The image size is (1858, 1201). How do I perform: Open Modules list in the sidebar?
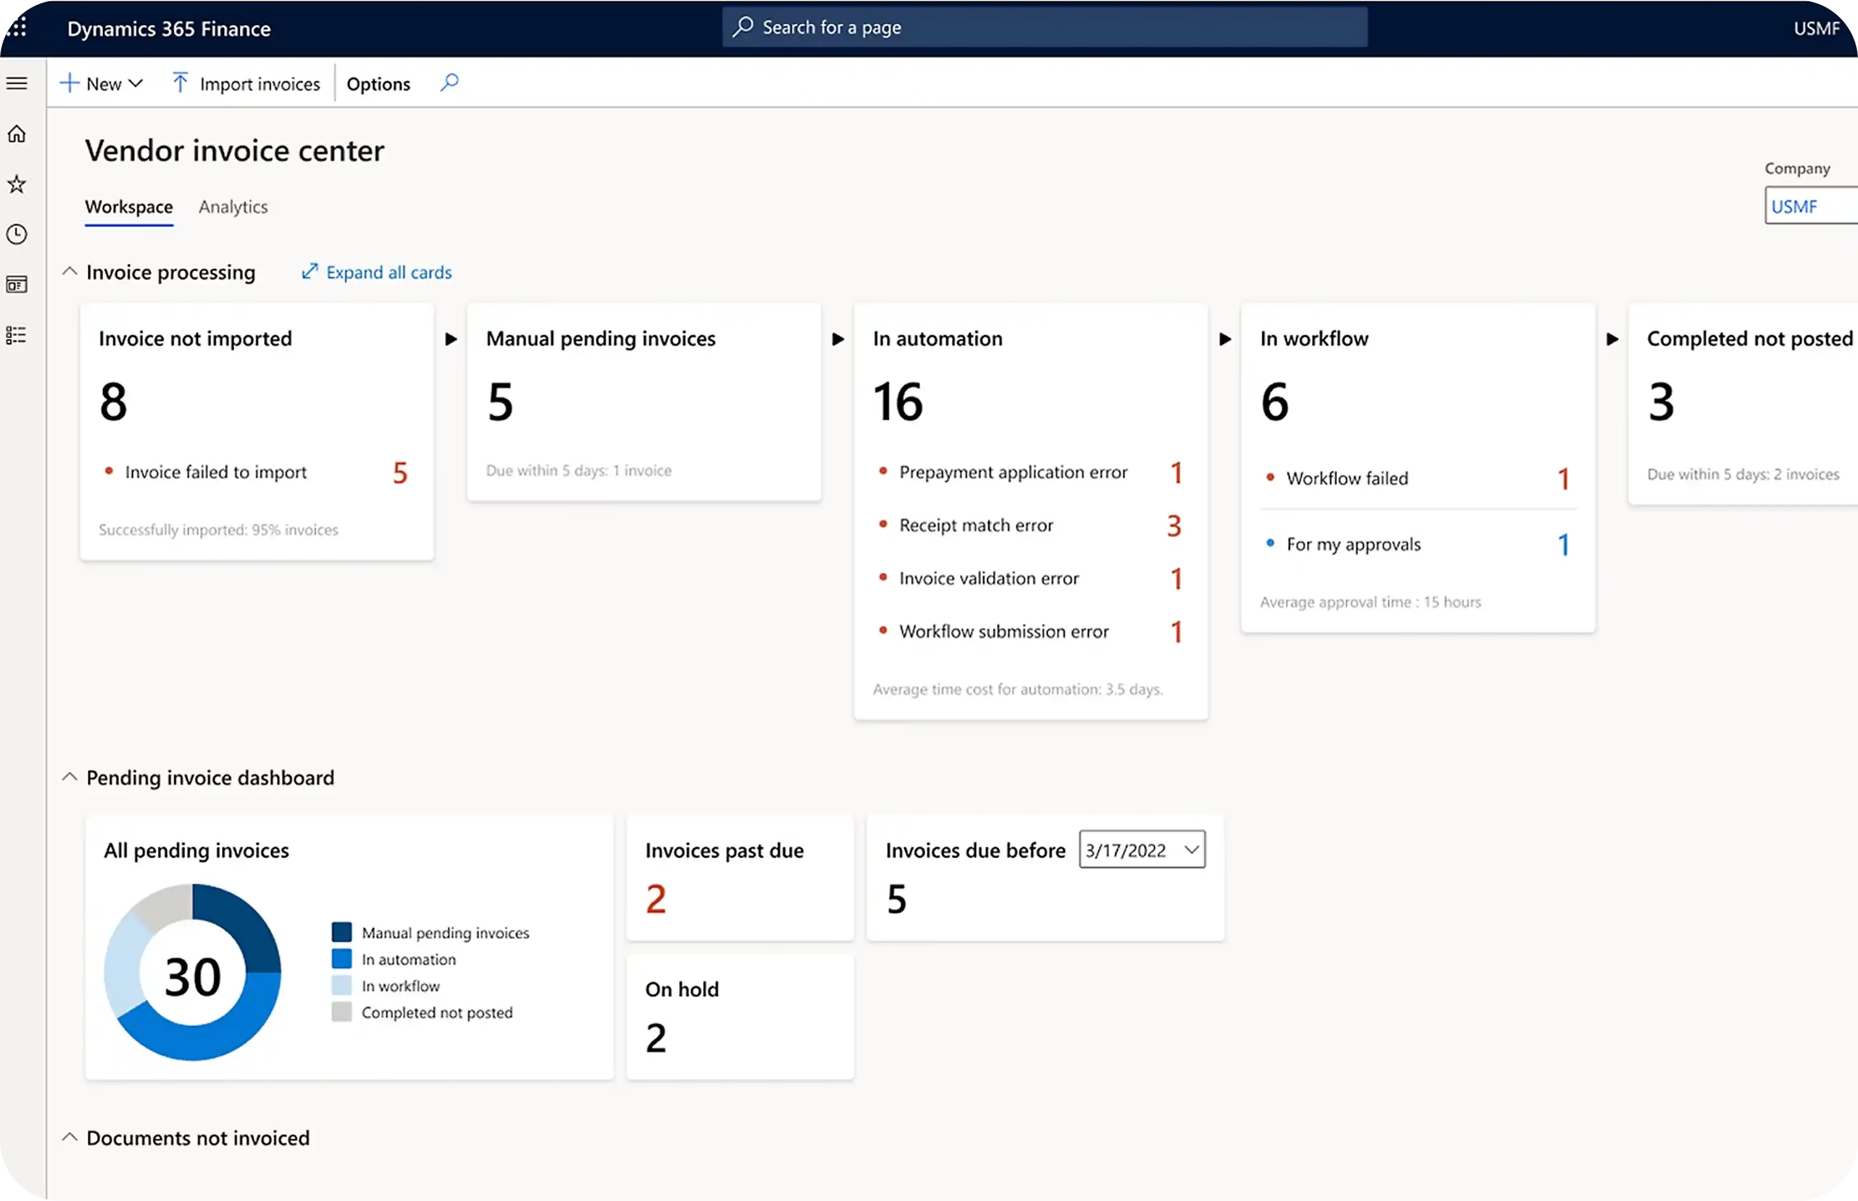coord(17,335)
